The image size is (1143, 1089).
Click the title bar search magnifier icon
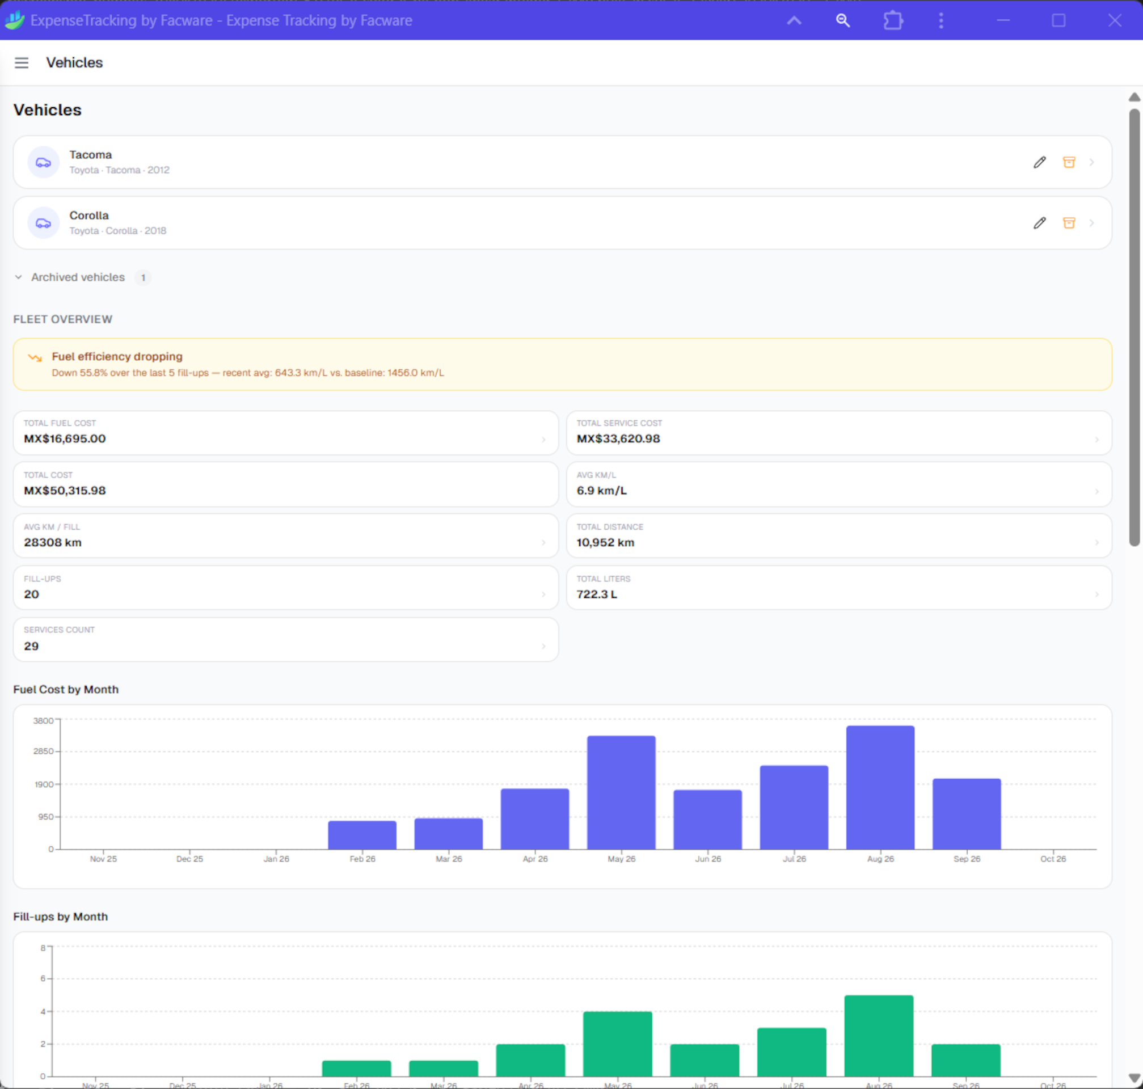843,21
